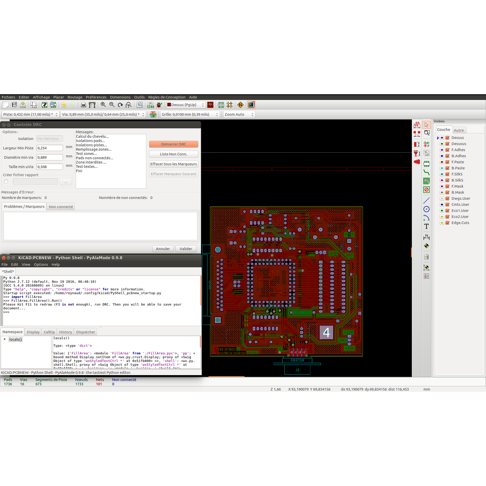The width and height of the screenshot is (486, 486).
Task: Click the Démarrer DRC button
Action: (174, 144)
